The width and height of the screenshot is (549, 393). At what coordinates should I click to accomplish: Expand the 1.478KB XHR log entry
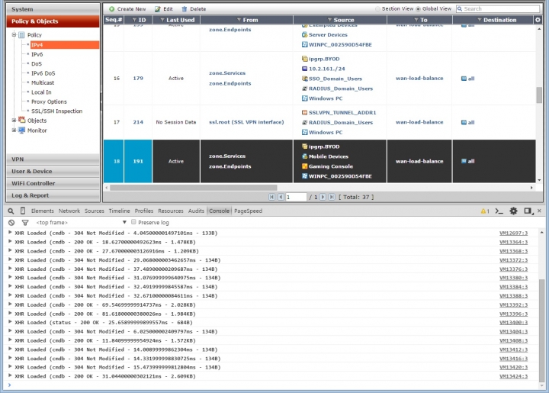(10, 241)
